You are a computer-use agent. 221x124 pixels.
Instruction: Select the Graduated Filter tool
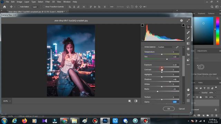click(x=188, y=43)
